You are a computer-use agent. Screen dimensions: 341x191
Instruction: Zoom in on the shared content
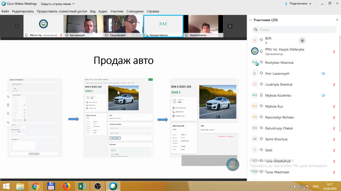pos(8,114)
